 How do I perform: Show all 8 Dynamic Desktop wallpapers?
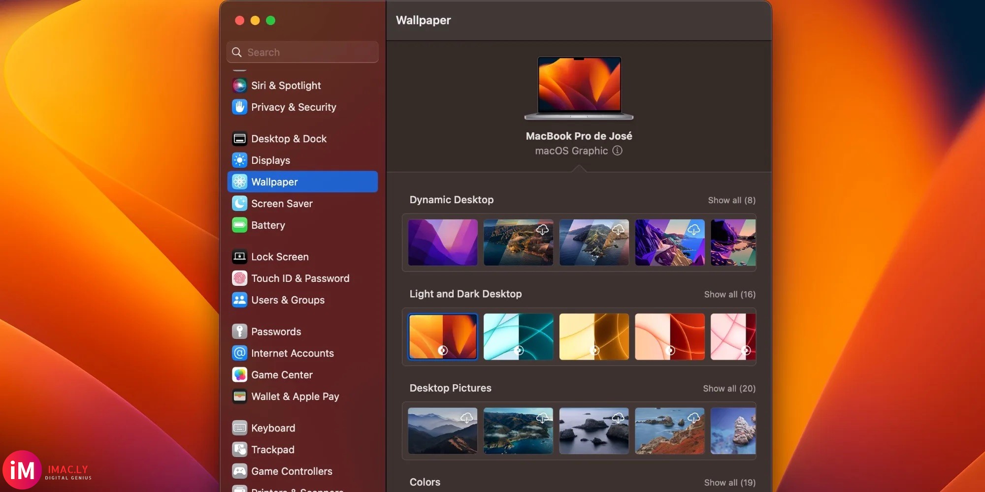tap(731, 200)
